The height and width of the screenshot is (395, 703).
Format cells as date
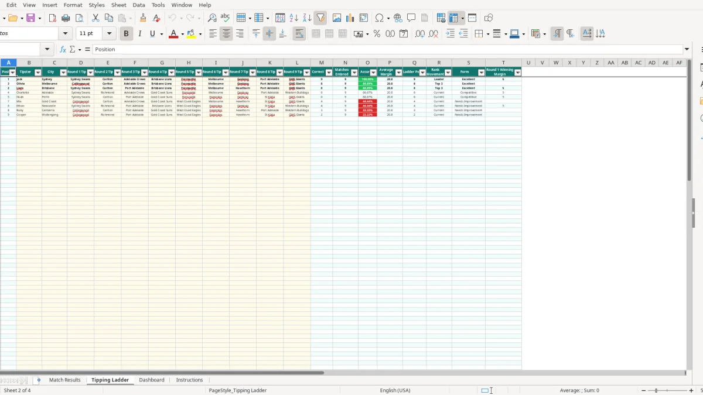click(x=404, y=34)
